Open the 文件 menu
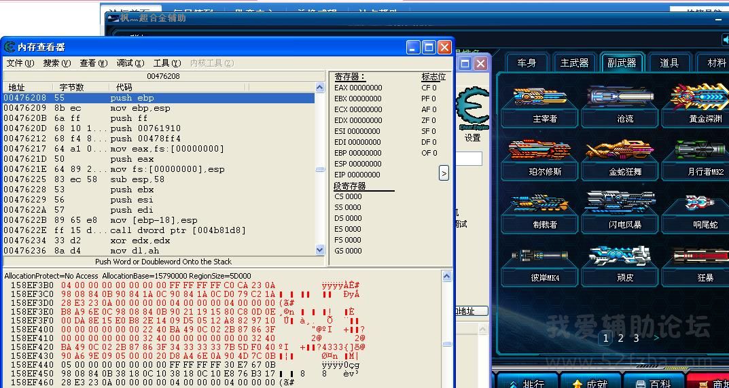729x388 pixels. pyautogui.click(x=20, y=63)
